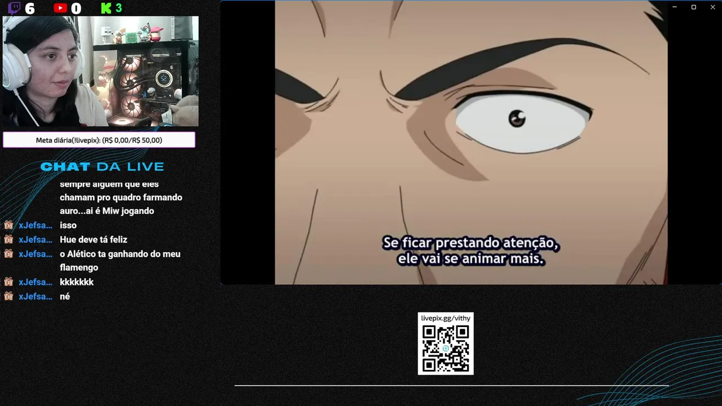Click the livepix QR code

pyautogui.click(x=446, y=348)
